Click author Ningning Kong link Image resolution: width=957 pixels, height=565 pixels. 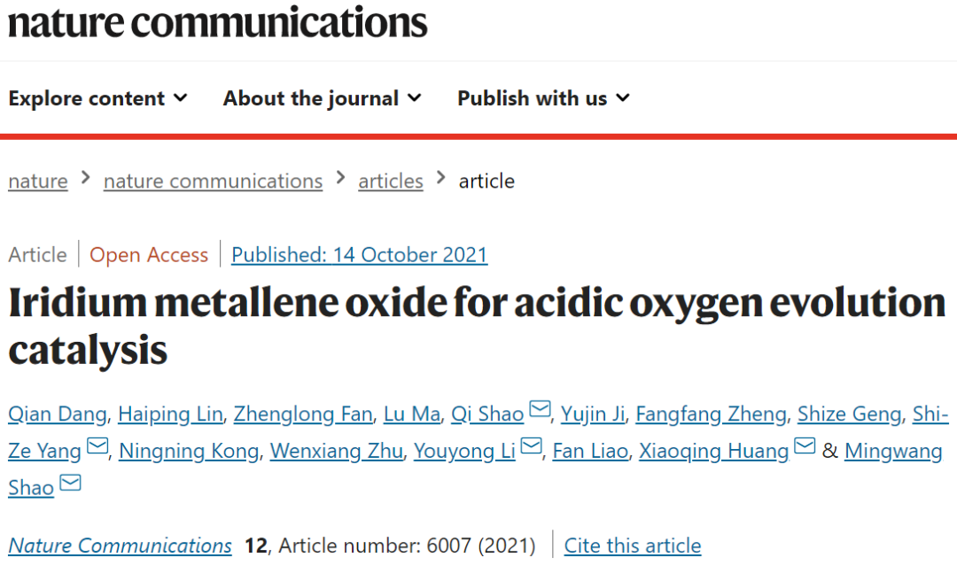point(189,452)
